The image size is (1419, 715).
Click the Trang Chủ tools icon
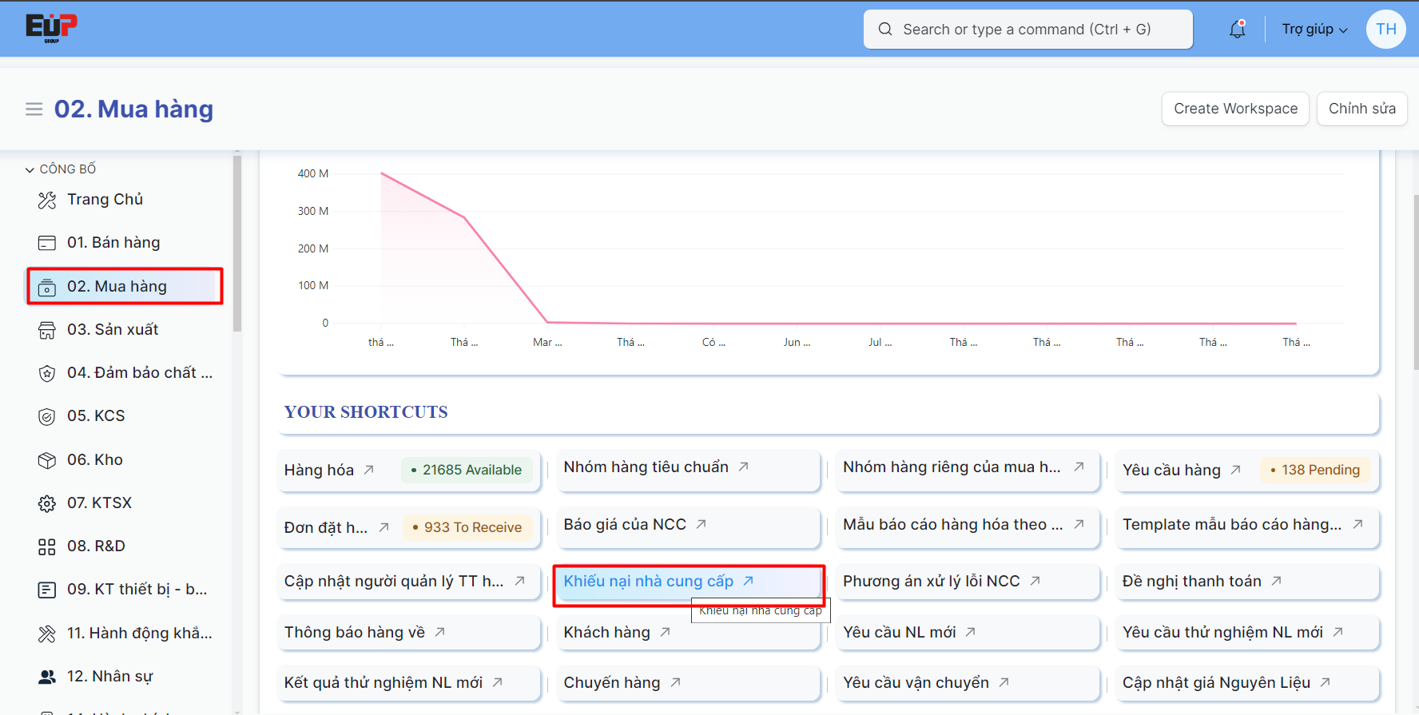[47, 200]
